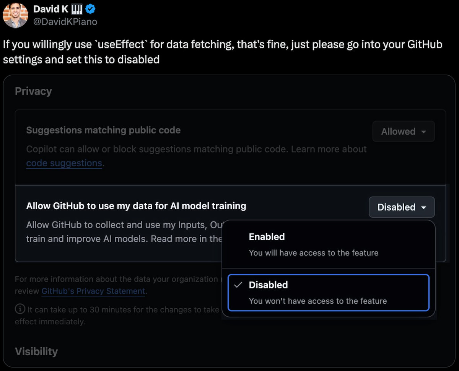
Task: Open the code suggestions link
Action: pyautogui.click(x=64, y=163)
